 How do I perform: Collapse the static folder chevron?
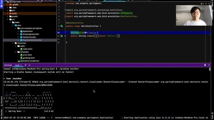tap(16, 46)
